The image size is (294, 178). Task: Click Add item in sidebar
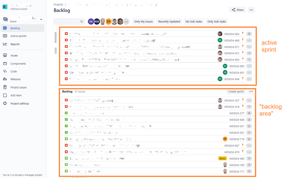(x=16, y=95)
